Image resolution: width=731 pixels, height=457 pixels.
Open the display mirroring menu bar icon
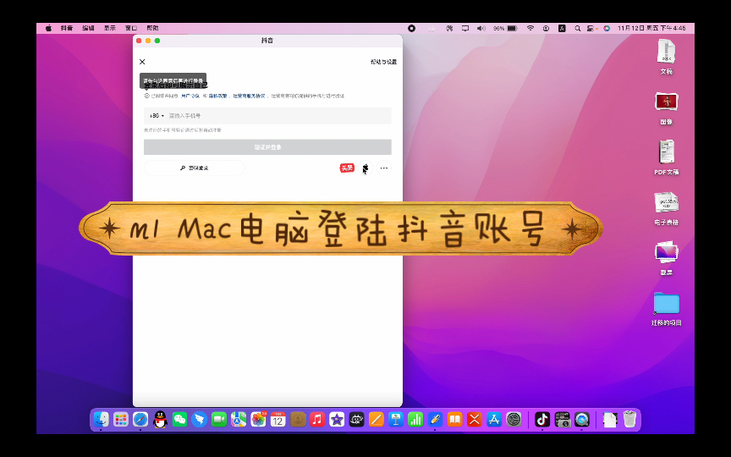pyautogui.click(x=464, y=28)
